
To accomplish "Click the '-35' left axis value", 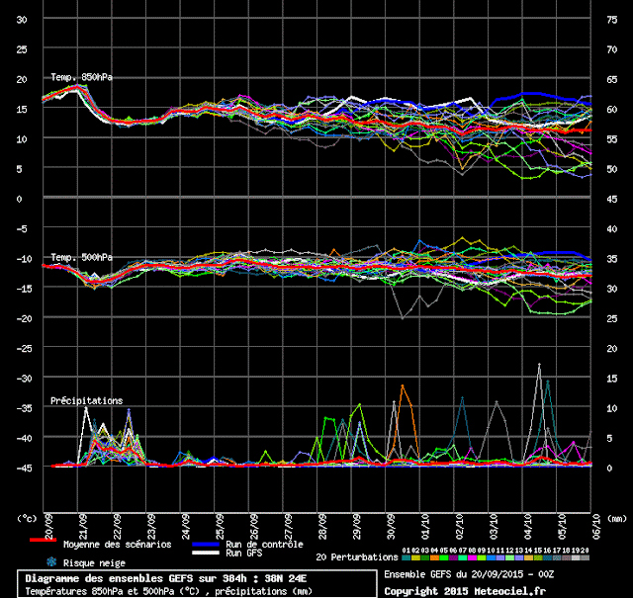I will pyautogui.click(x=22, y=408).
